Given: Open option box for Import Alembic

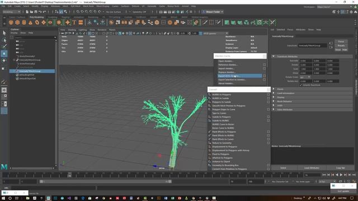Looking at the screenshot, I should [264, 68].
